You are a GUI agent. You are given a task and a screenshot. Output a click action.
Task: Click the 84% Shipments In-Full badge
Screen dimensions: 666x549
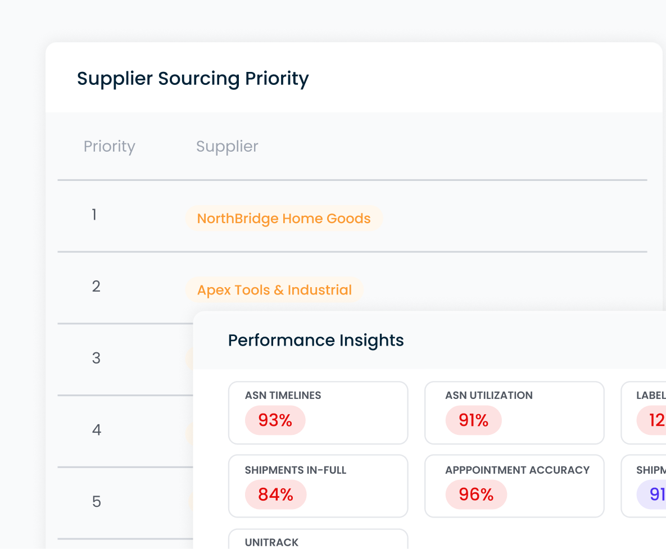(275, 494)
